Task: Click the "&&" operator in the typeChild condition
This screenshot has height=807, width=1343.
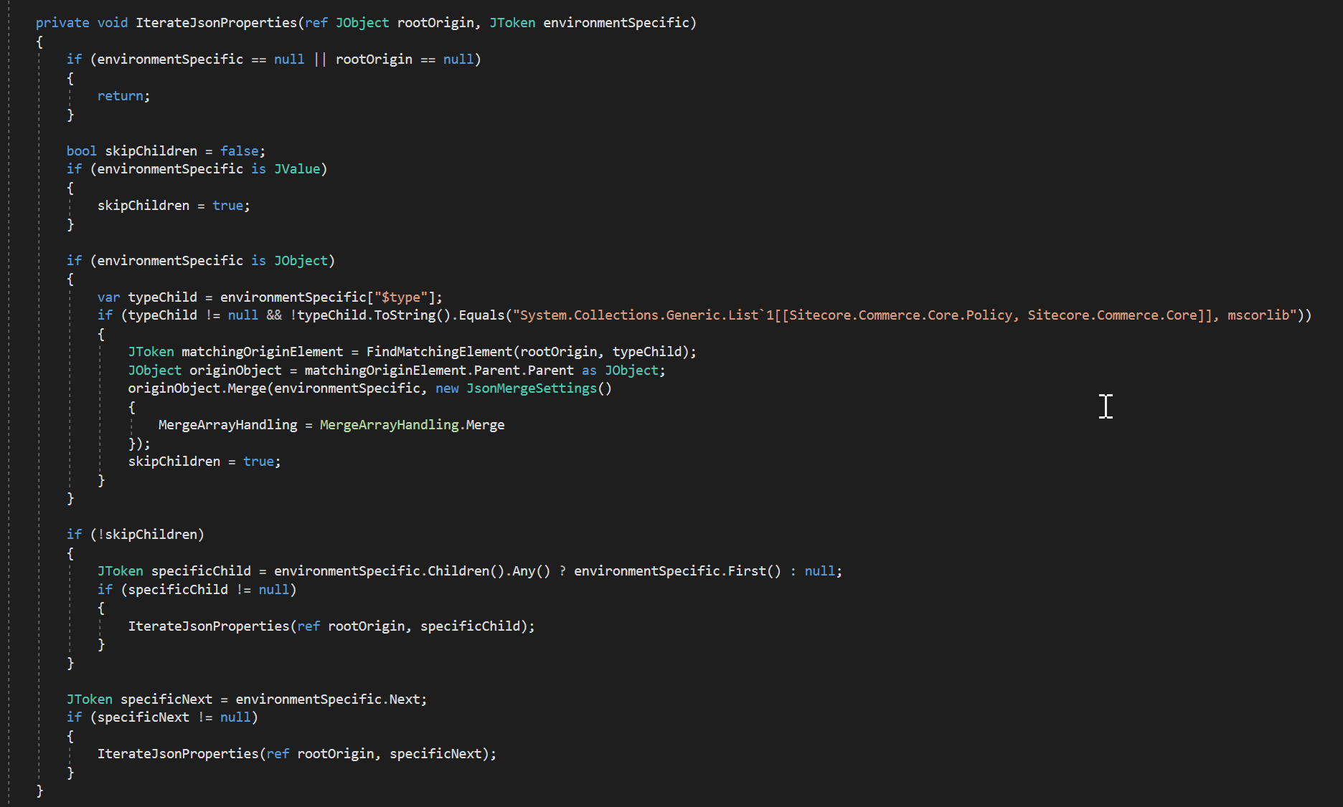Action: click(274, 315)
